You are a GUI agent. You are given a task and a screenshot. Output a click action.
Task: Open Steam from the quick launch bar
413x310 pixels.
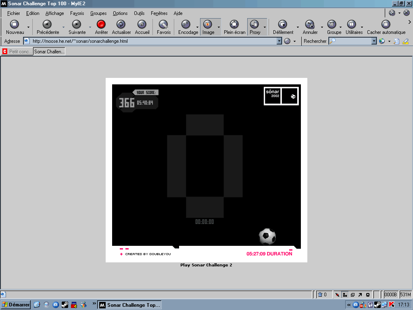click(65, 305)
